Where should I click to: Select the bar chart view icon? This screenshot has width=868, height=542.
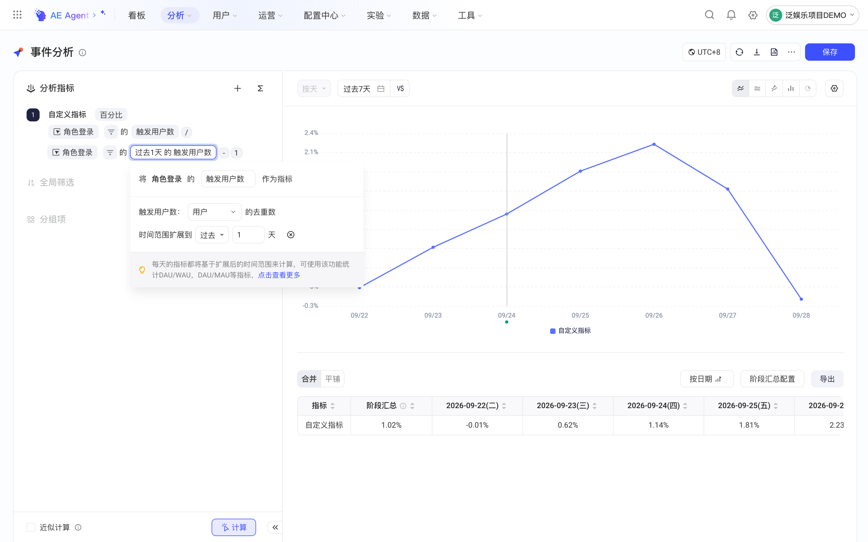point(790,89)
